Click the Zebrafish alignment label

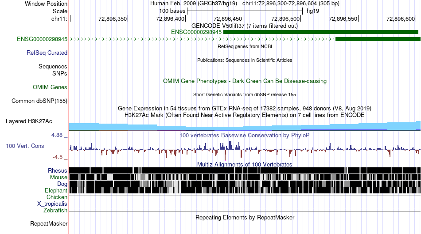pos(55,211)
